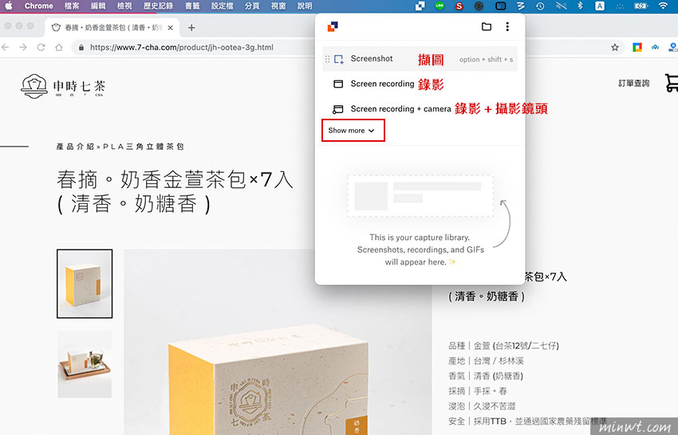The height and width of the screenshot is (435, 678).
Task: Open a new browser tab
Action: click(191, 28)
